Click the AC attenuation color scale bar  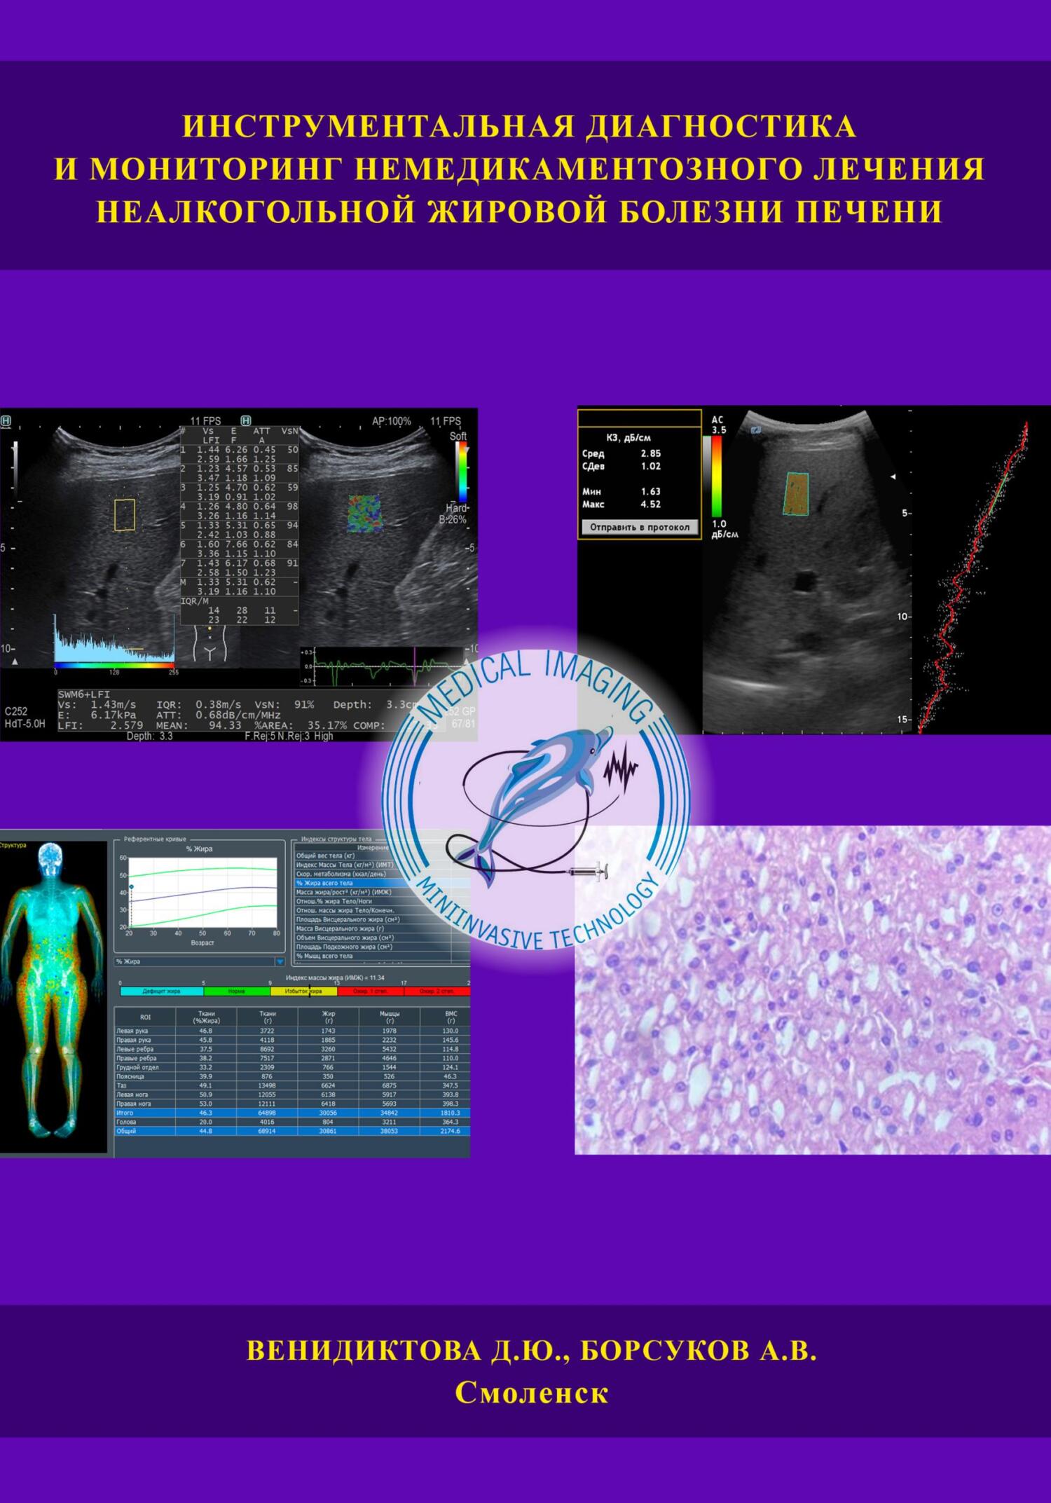717,476
